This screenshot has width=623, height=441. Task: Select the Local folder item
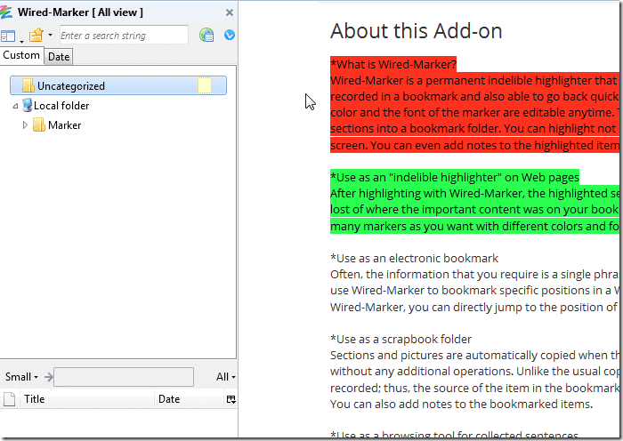coord(61,106)
